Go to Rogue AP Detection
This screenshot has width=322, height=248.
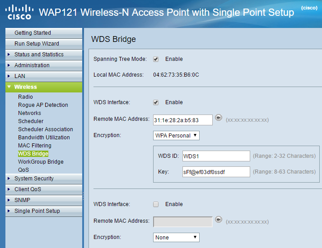coord(43,105)
